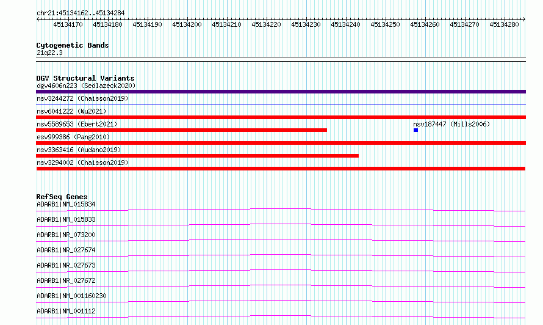Click ruler position 45134200
This screenshot has width=543, height=325.
(x=187, y=24)
